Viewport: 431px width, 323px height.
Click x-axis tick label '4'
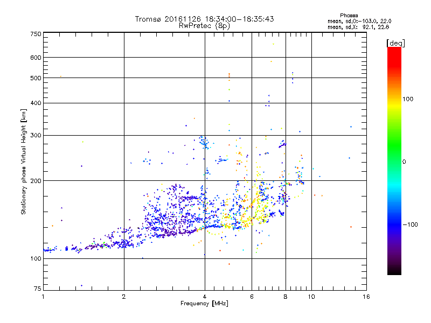point(205,297)
